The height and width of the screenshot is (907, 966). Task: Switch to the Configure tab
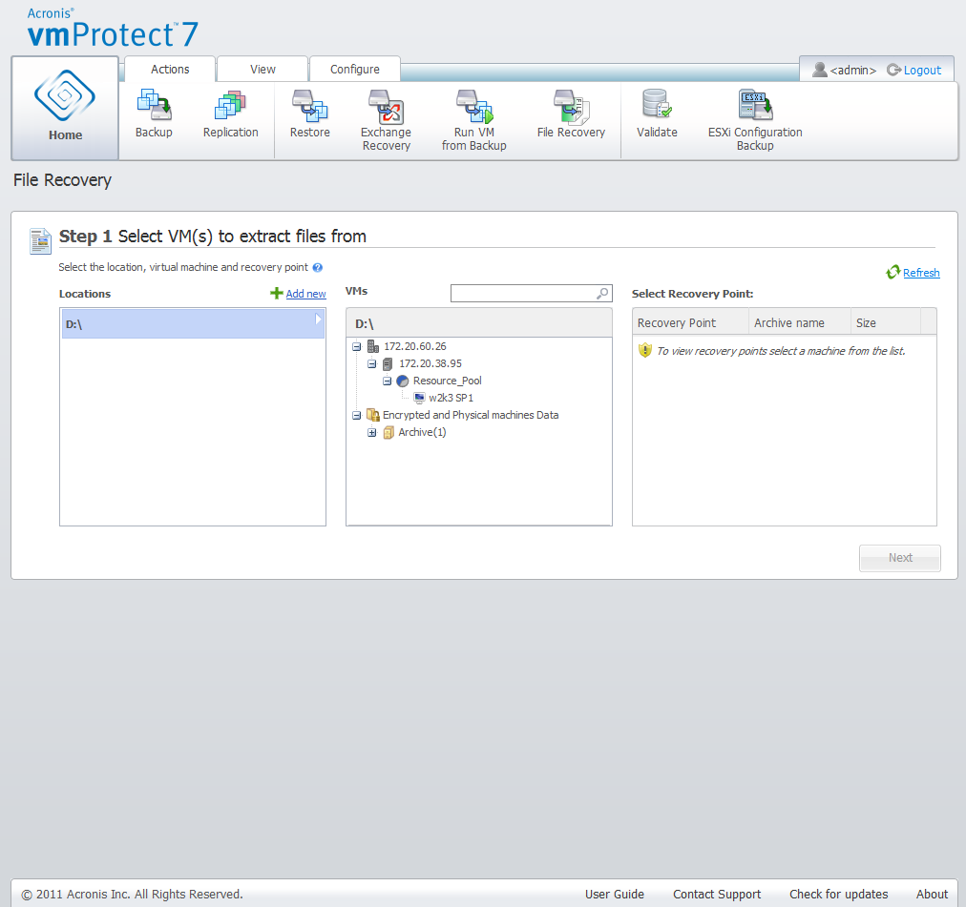[x=355, y=69]
